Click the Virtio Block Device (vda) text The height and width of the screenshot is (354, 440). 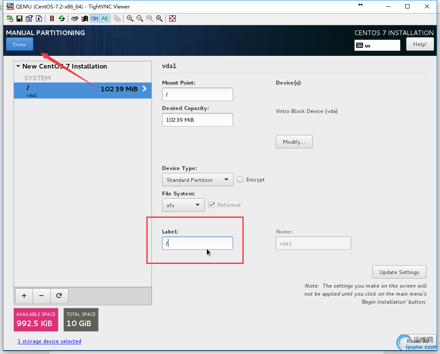click(307, 111)
